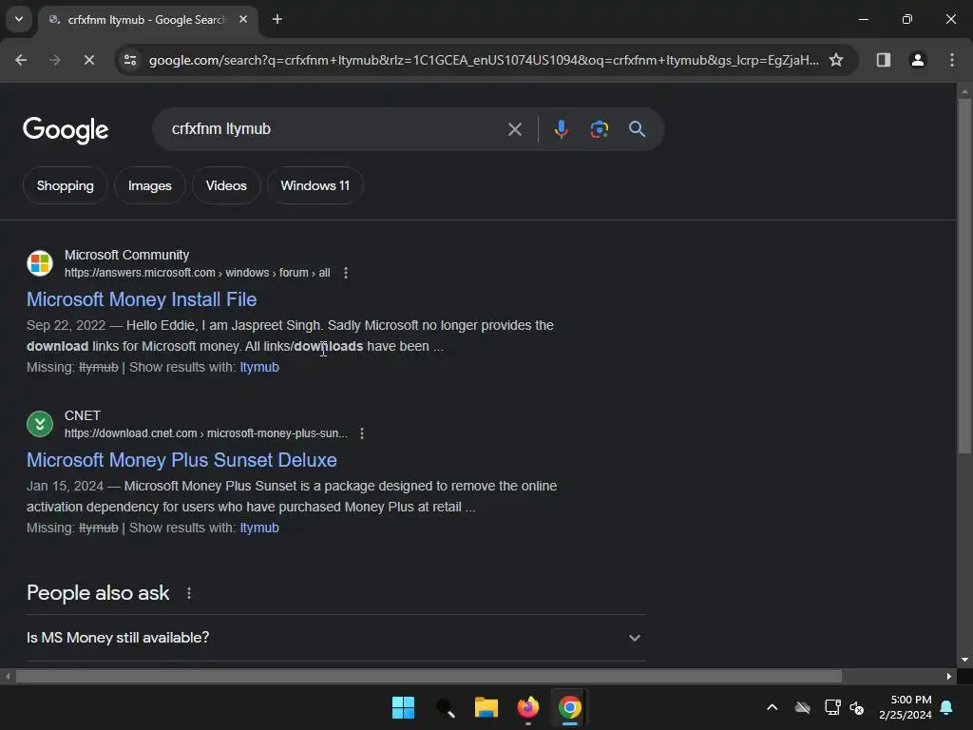This screenshot has height=730, width=973.
Task: Stop the page from loading
Action: tap(88, 60)
